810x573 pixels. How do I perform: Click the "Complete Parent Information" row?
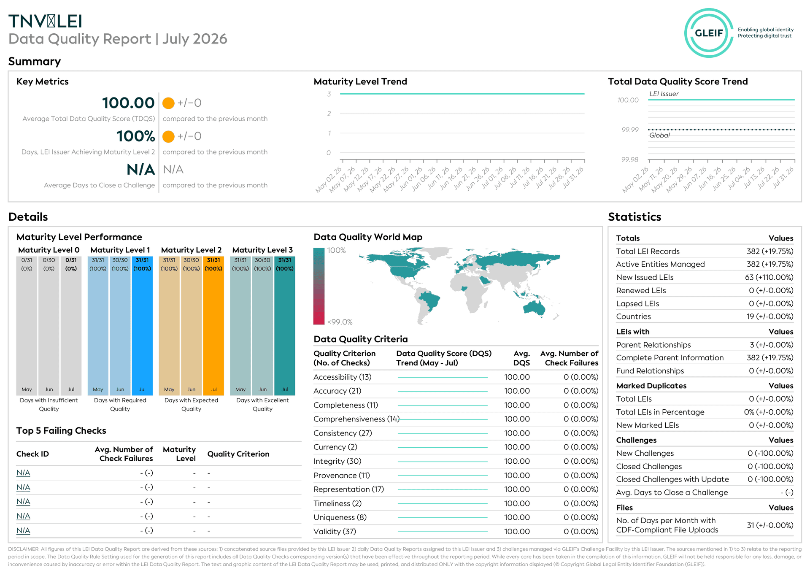pyautogui.click(x=705, y=358)
